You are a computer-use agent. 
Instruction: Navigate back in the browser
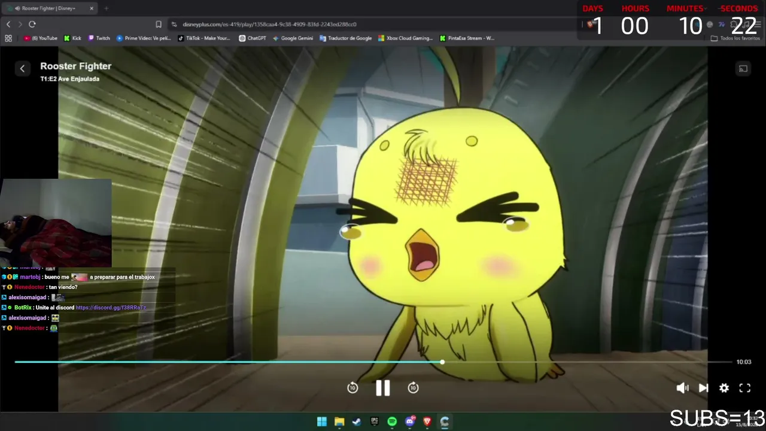coord(8,24)
